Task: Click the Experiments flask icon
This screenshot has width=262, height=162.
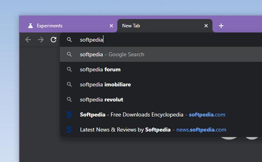Action: [31, 26]
